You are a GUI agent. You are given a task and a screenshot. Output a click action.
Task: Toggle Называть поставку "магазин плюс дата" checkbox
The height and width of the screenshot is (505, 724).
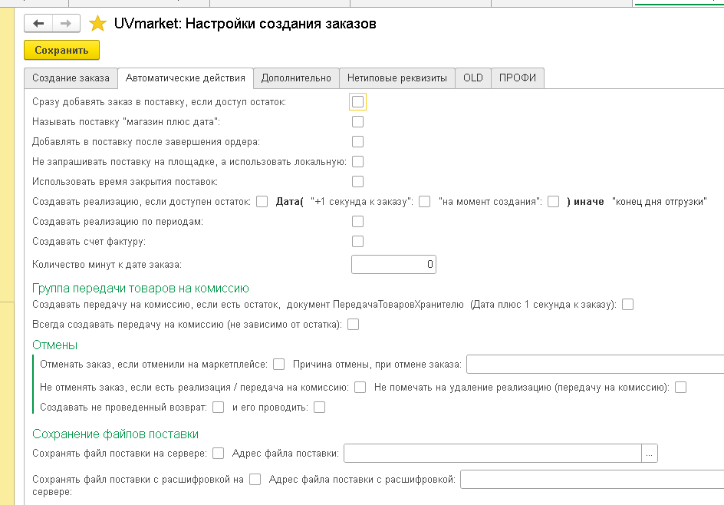(358, 121)
